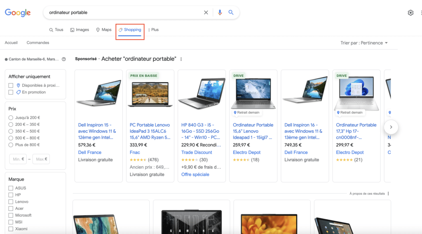Open Dell Inspiron 15 product link
Image resolution: width=422 pixels, height=234 pixels.
click(97, 131)
